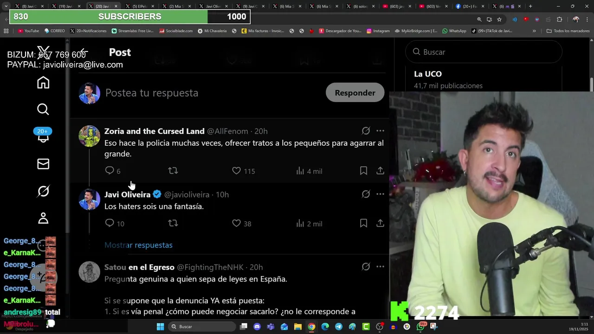594x334 pixels.
Task: Open more options on Satou's post
Action: [x=380, y=267]
